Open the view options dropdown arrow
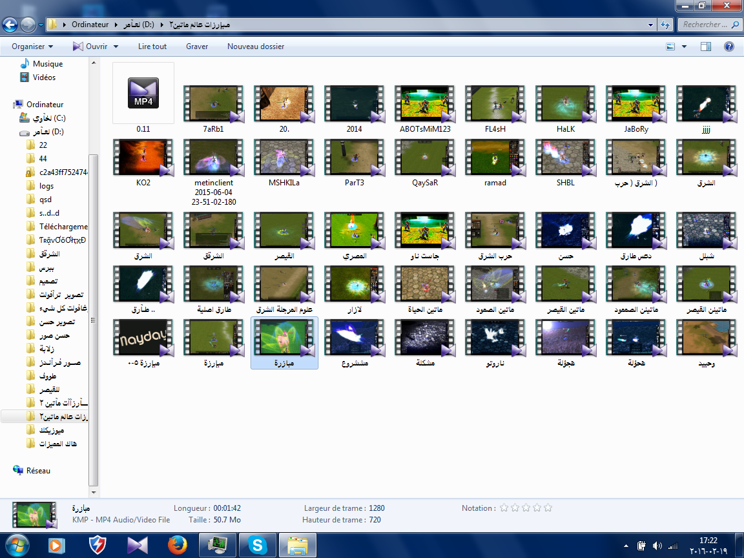 (685, 46)
